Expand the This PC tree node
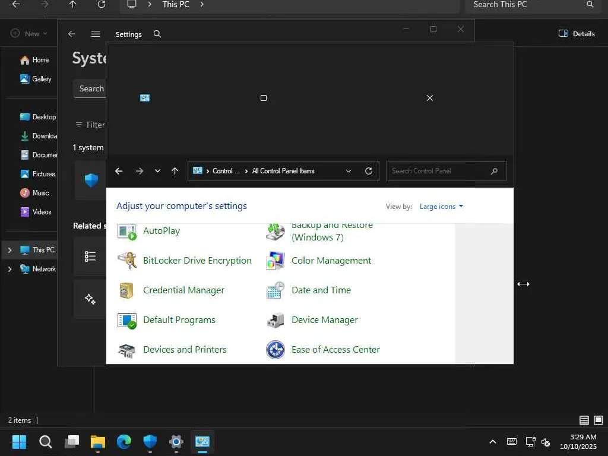This screenshot has width=608, height=456. click(x=9, y=251)
